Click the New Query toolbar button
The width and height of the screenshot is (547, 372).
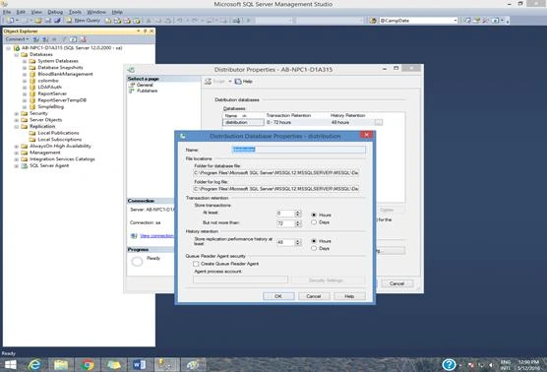click(x=84, y=21)
